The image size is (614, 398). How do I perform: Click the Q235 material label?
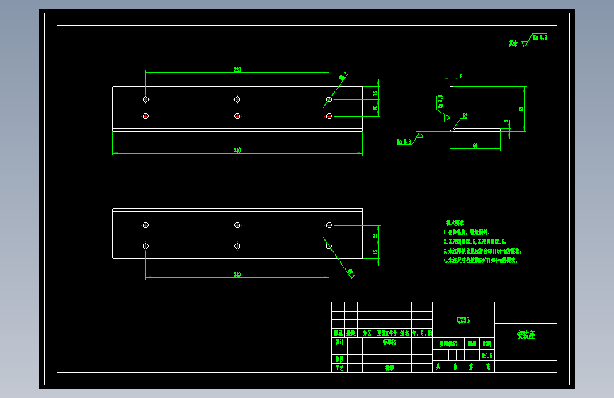[x=463, y=320]
